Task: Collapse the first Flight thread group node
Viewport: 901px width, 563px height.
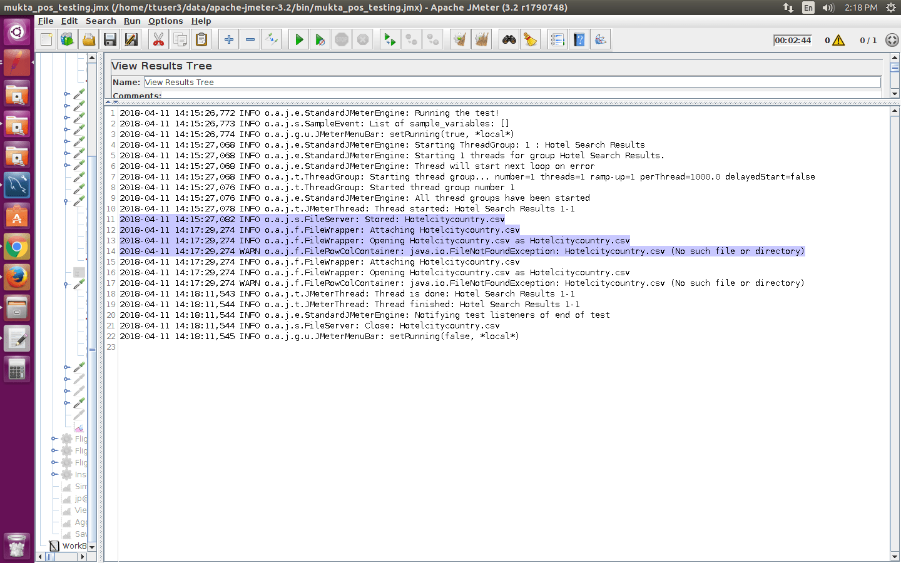Action: coord(54,439)
